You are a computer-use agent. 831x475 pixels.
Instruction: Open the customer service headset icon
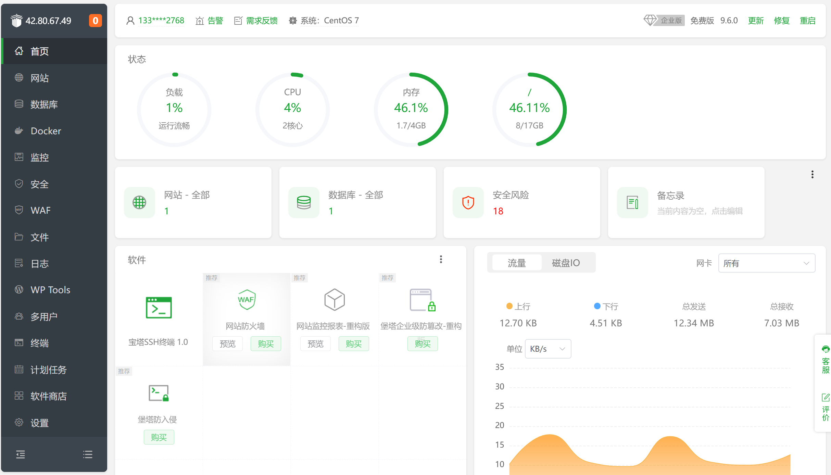826,349
